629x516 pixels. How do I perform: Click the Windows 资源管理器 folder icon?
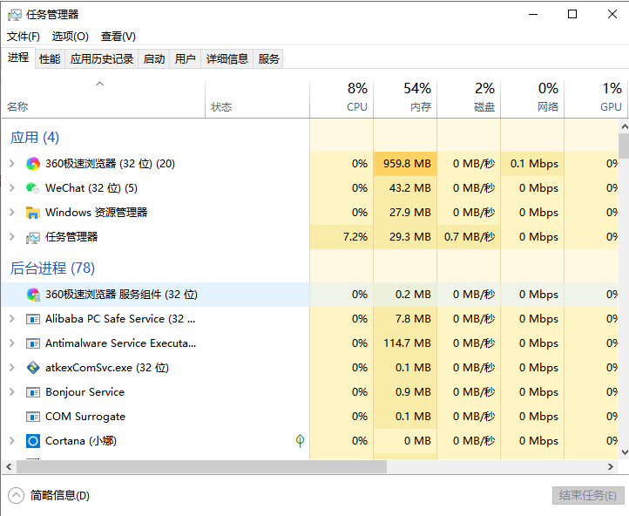(x=33, y=213)
